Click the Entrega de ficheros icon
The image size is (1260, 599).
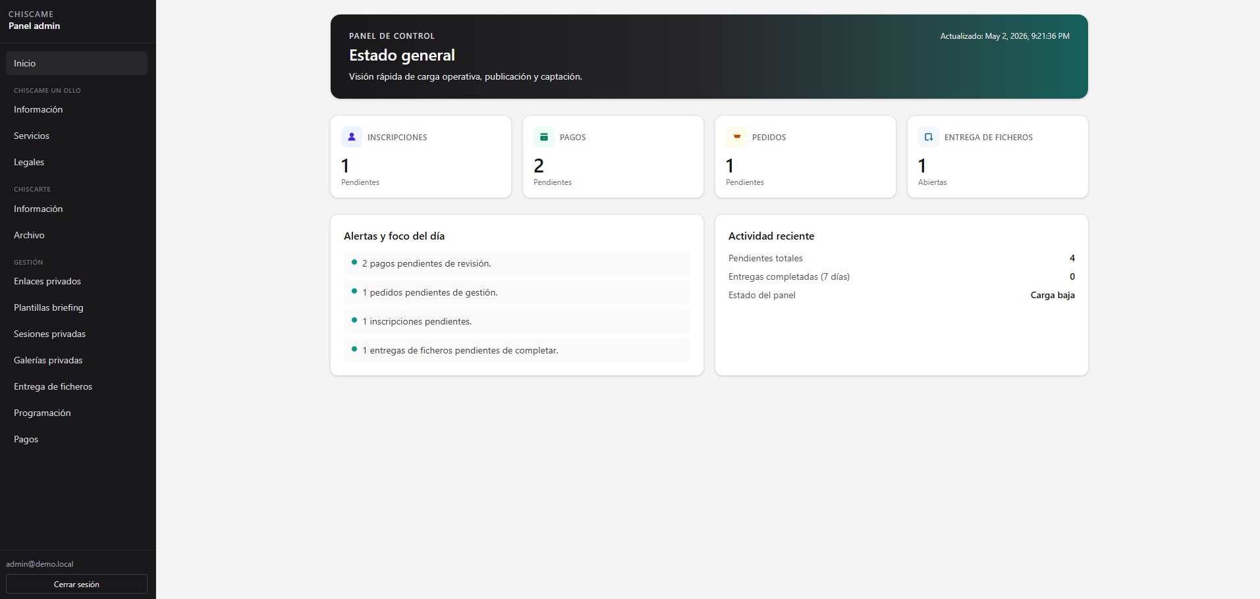929,137
